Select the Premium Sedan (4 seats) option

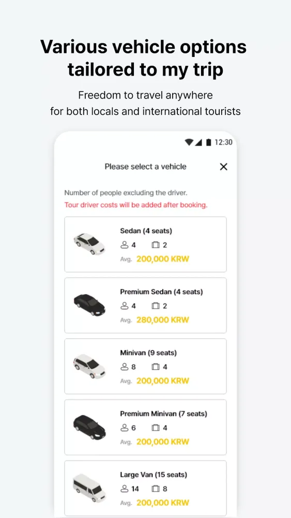(x=145, y=305)
